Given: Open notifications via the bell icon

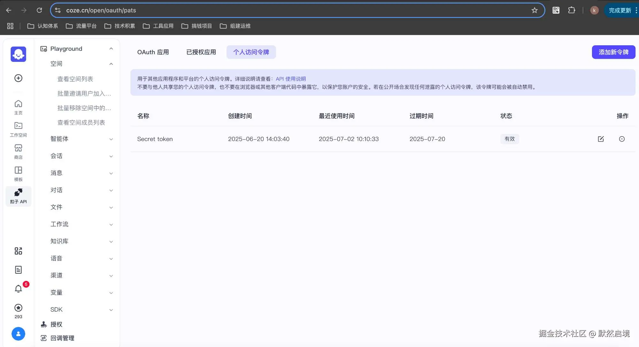Looking at the screenshot, I should click(x=18, y=289).
